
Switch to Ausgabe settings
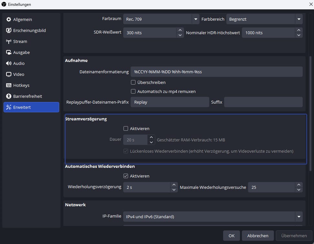31,52
